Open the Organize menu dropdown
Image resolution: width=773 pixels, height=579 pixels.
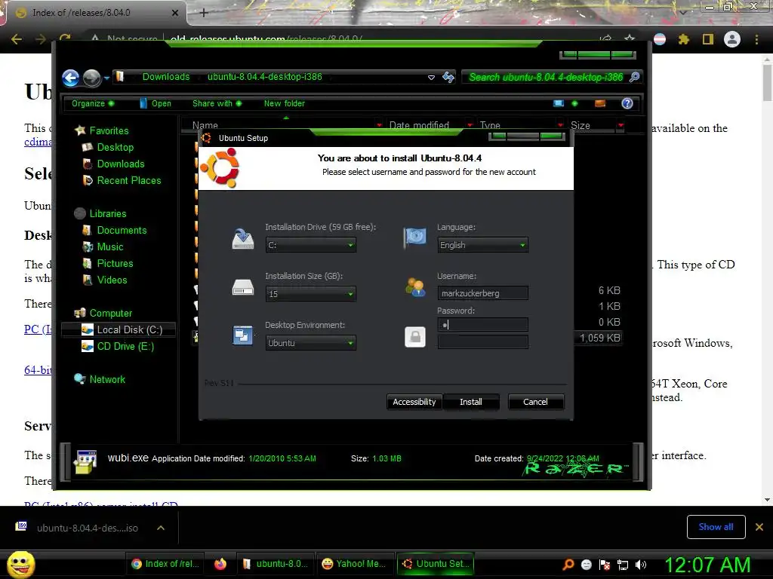93,103
